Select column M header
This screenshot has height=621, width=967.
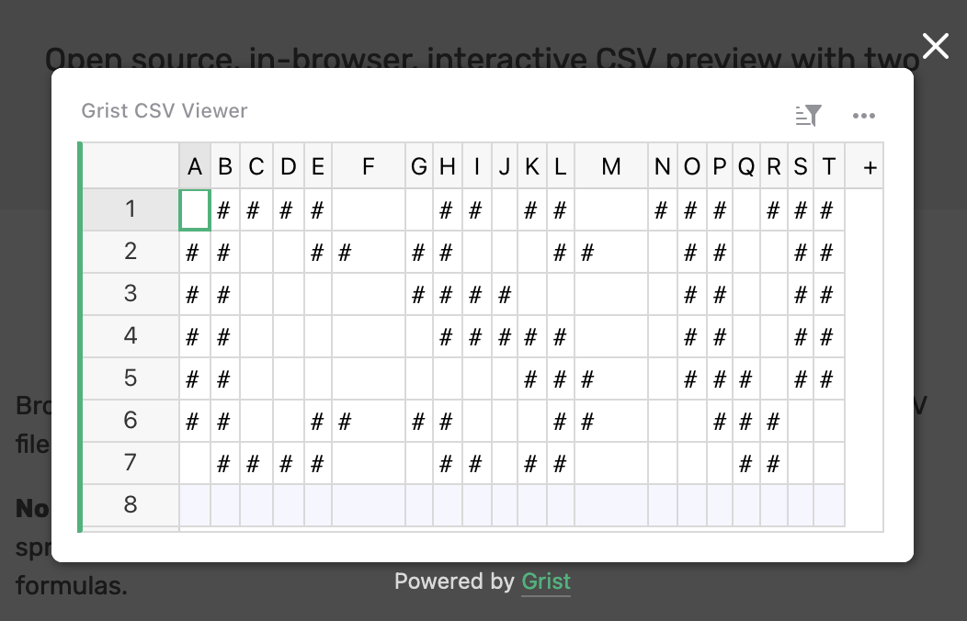tap(610, 166)
